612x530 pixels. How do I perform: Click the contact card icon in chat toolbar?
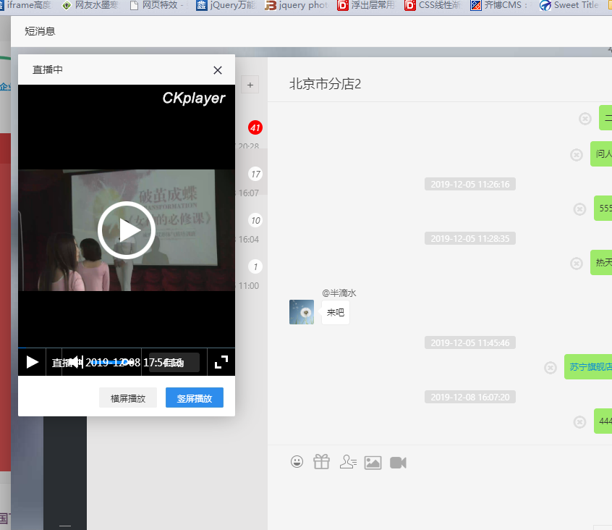click(347, 462)
